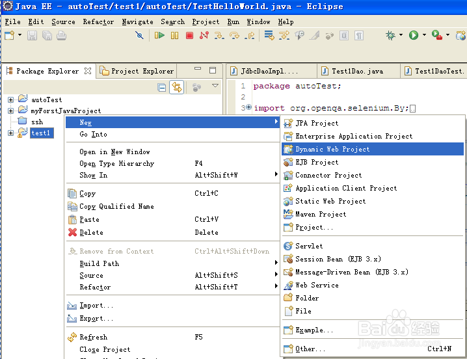Click the Debug bug icon
The image size is (467, 359).
coord(390,35)
